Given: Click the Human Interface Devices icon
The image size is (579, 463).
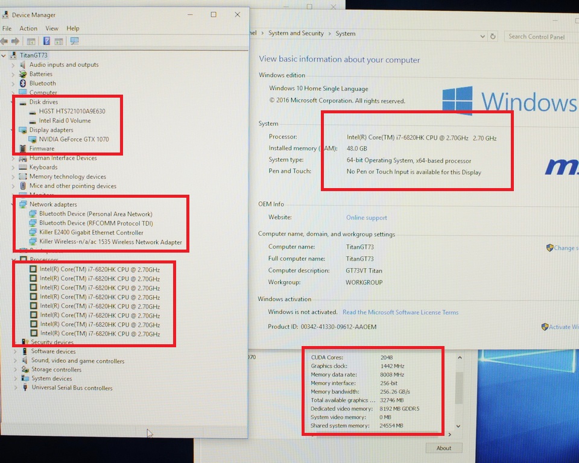Looking at the screenshot, I should click(23, 158).
